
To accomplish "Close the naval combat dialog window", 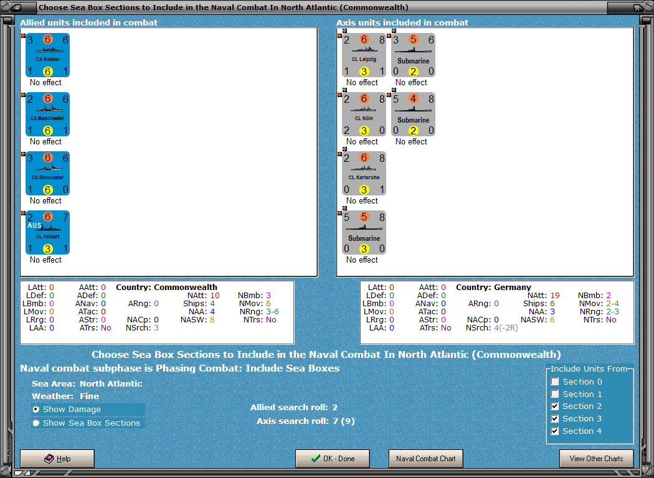I will click(637, 7).
